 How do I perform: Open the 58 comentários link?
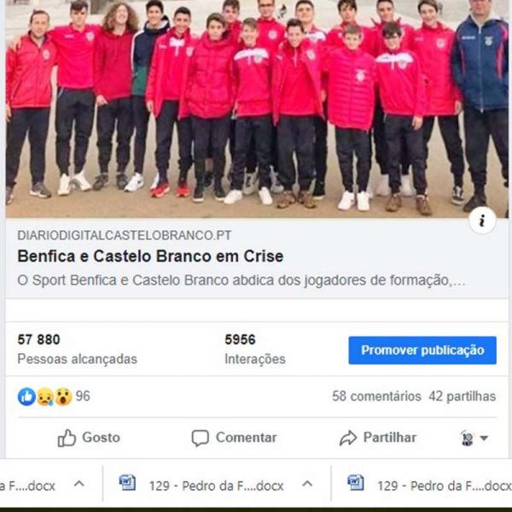[376, 396]
